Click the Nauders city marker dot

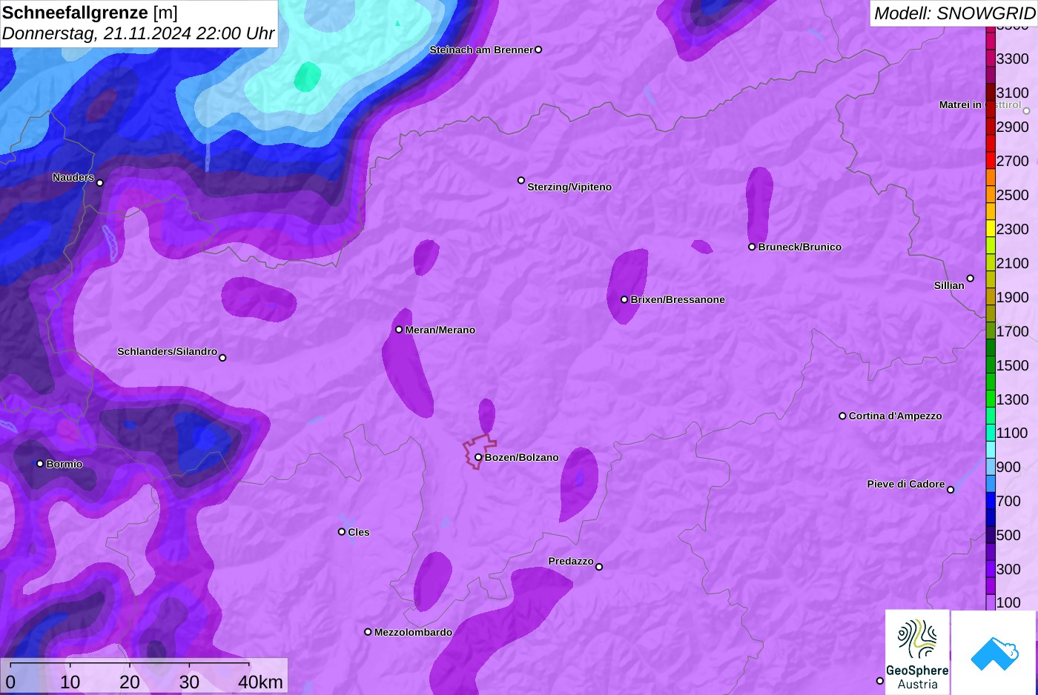pyautogui.click(x=100, y=182)
